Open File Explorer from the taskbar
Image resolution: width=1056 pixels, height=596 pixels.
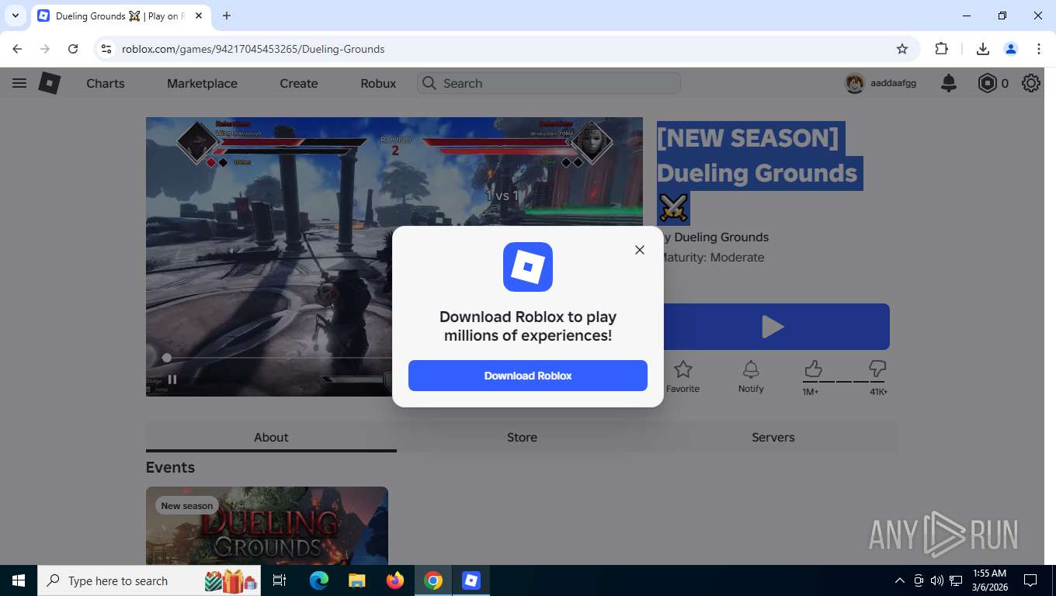pos(356,580)
